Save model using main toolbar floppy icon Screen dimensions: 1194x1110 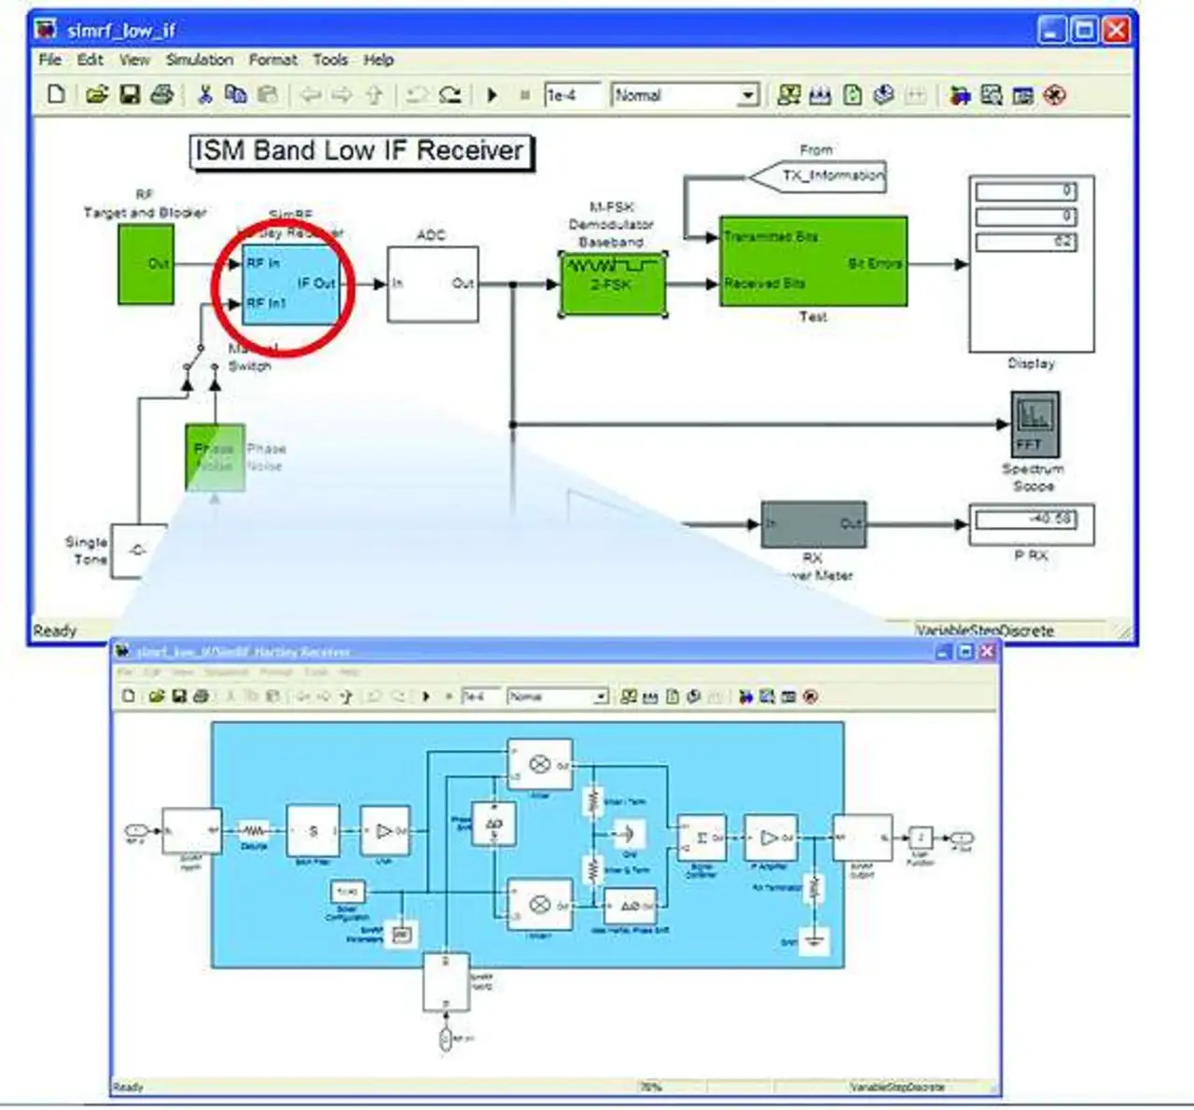(x=130, y=94)
